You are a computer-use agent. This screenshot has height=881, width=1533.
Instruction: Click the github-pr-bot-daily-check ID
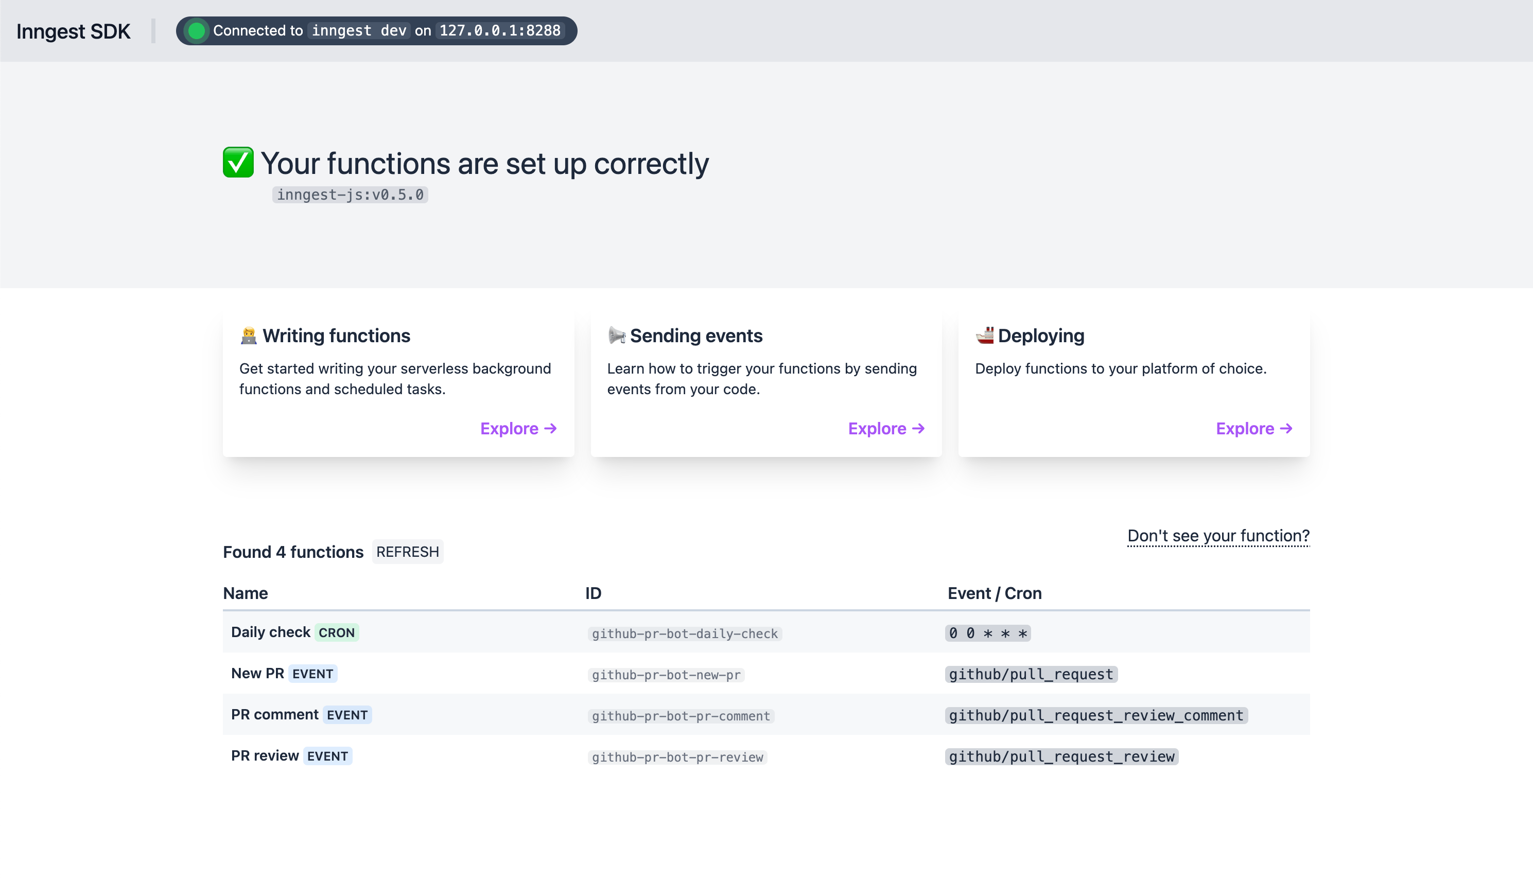pyautogui.click(x=685, y=633)
